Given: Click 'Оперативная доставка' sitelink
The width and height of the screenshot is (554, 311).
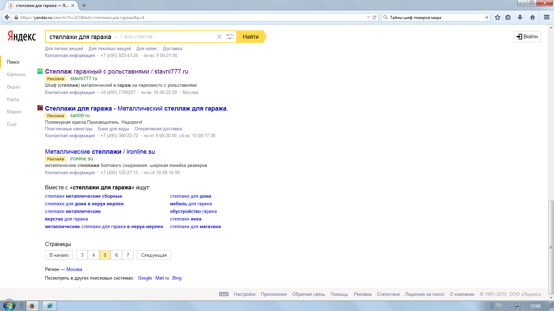Looking at the screenshot, I should pyautogui.click(x=158, y=129).
